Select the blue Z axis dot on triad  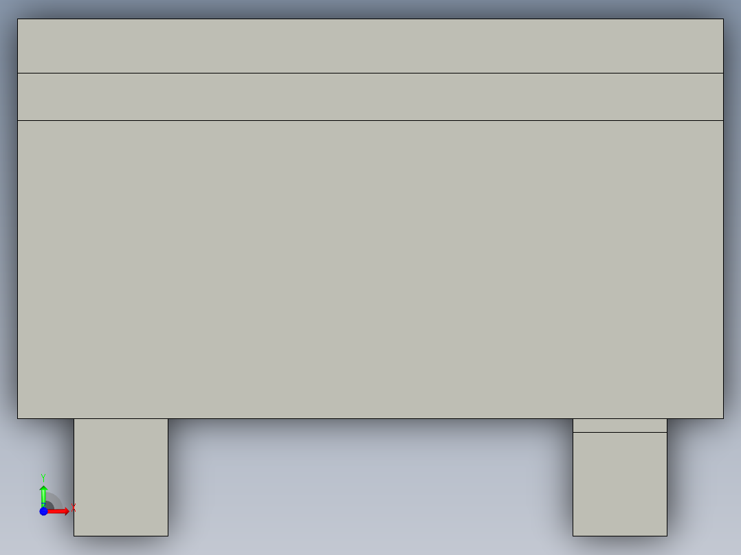[x=43, y=511]
